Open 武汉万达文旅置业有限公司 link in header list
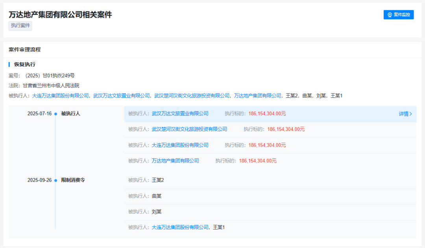425x248 pixels. pos(122,96)
